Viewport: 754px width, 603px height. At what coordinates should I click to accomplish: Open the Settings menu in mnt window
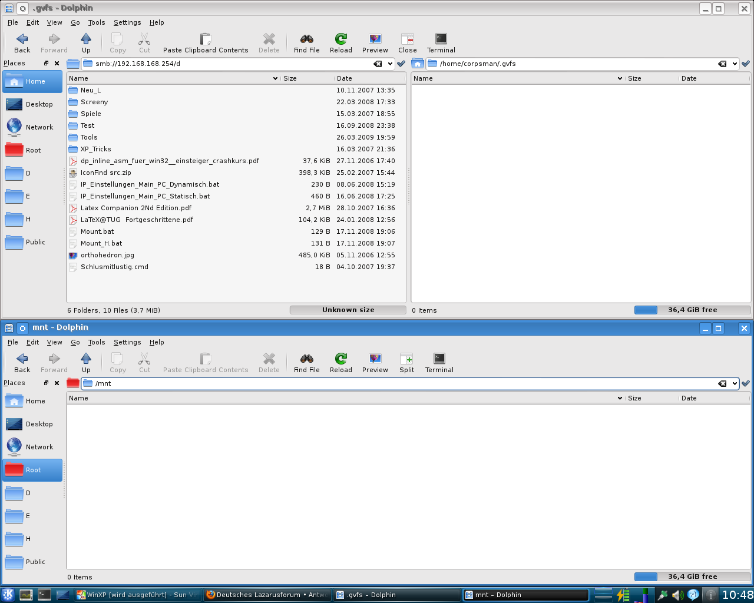coord(127,342)
